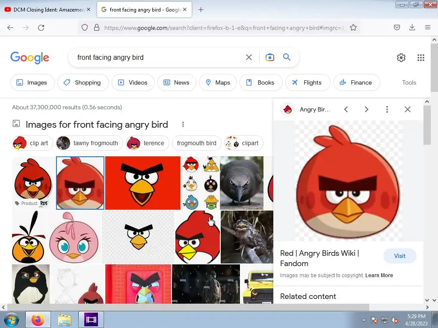Apply the frogmouth bird suggestion chip
This screenshot has width=438, height=328.
click(x=197, y=143)
